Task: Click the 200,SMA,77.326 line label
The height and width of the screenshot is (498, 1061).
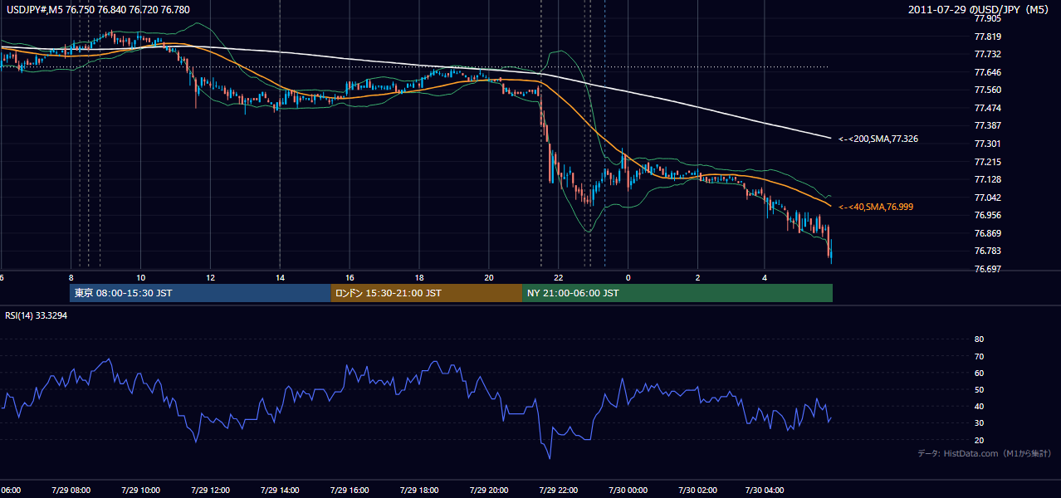Action: pyautogui.click(x=878, y=139)
